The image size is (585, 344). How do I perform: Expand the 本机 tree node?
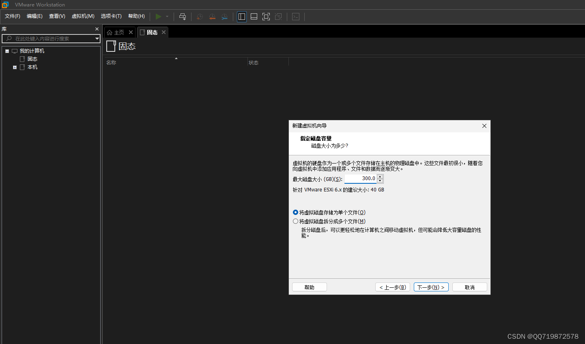click(15, 67)
